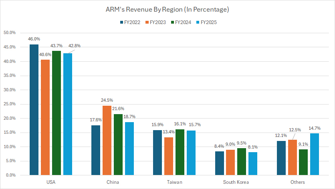This screenshot has width=335, height=189.
Task: Select the South Korea FY2024 green bar
Action: tap(242, 162)
